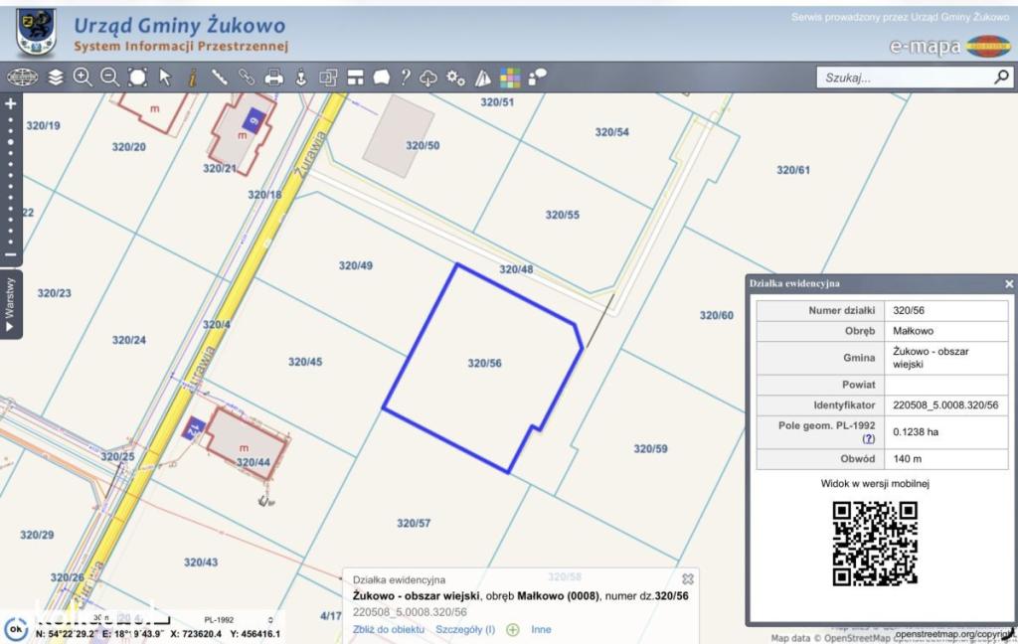The image size is (1018, 644).
Task: Click the search magnifier button
Action: [1002, 78]
